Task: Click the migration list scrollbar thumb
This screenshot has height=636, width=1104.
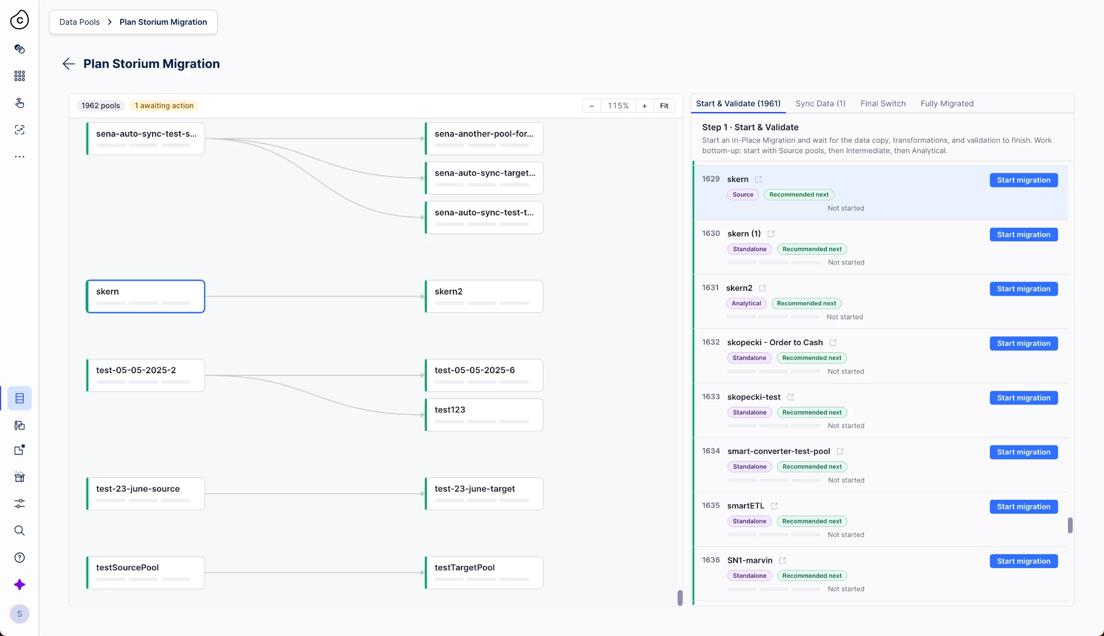Action: pos(1070,525)
